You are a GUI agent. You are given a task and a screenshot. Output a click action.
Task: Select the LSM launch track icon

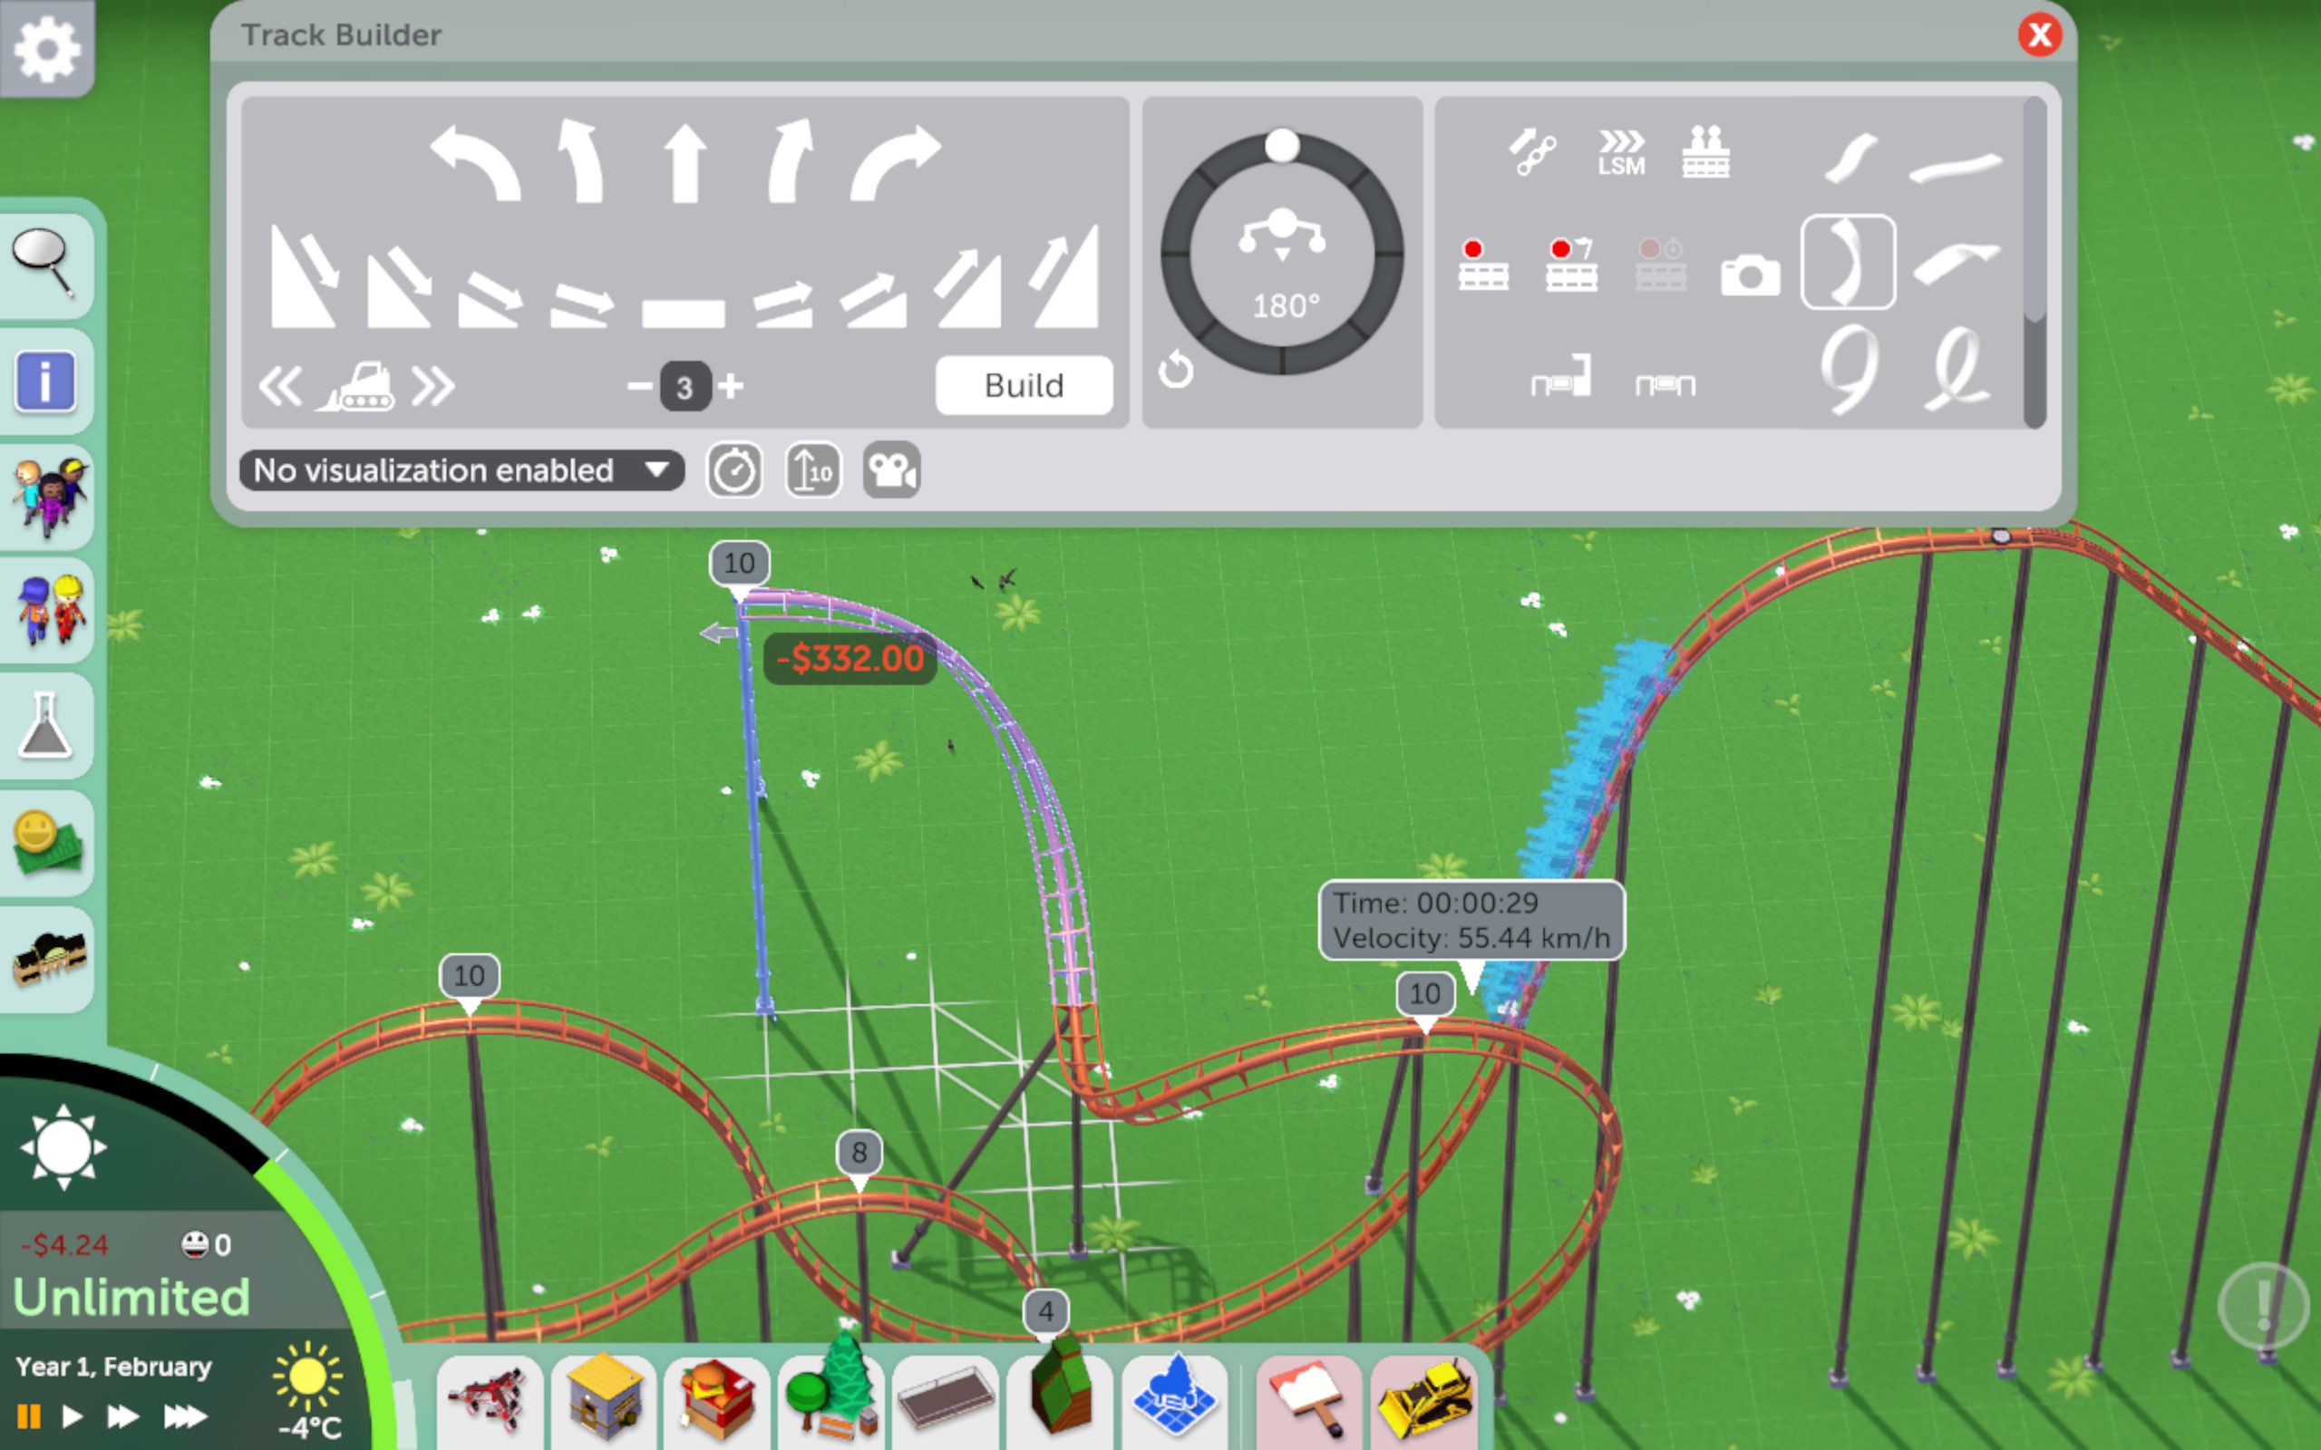[x=1620, y=151]
